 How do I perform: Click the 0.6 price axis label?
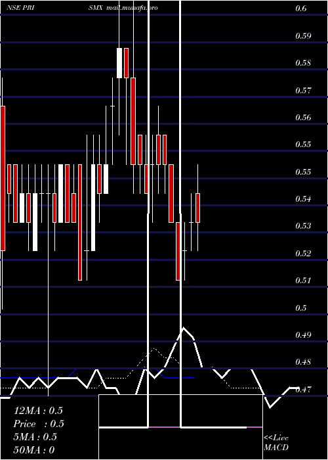point(301,9)
